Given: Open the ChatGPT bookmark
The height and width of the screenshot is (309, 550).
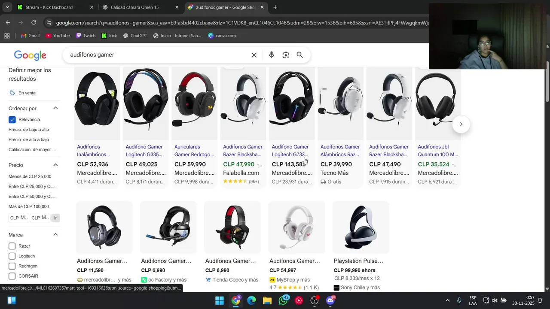Looking at the screenshot, I should pyautogui.click(x=134, y=36).
